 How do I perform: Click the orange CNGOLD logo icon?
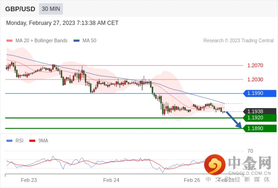[215, 165]
